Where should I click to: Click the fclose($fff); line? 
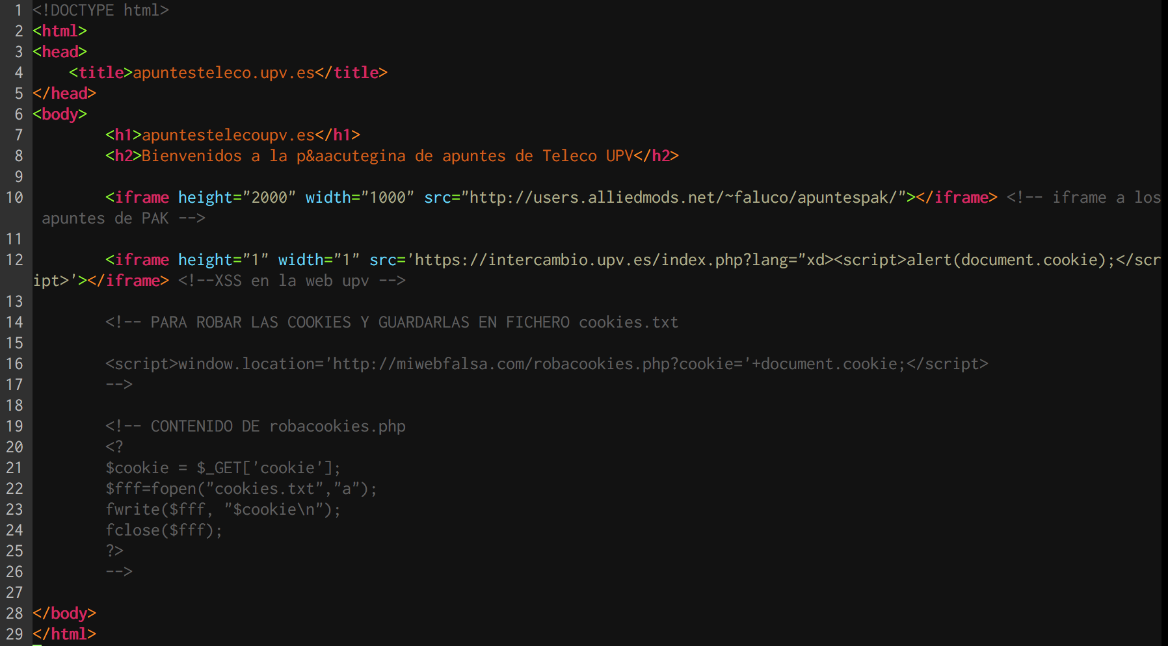point(164,530)
